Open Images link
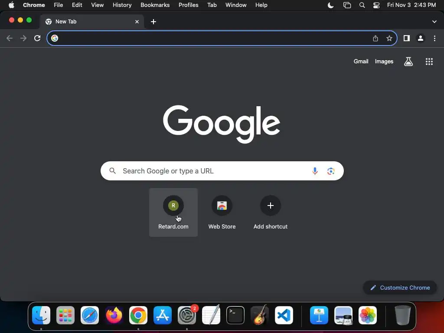The height and width of the screenshot is (333, 444). [x=384, y=62]
